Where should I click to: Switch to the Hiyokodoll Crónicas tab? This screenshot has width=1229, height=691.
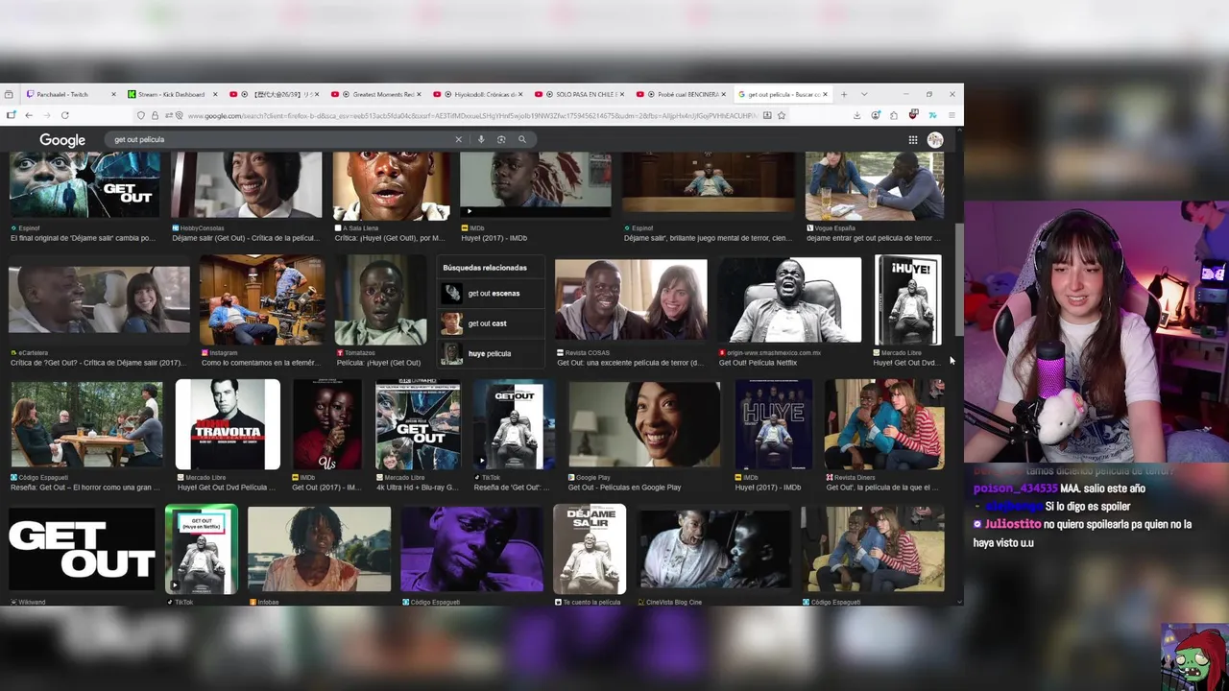(478, 94)
